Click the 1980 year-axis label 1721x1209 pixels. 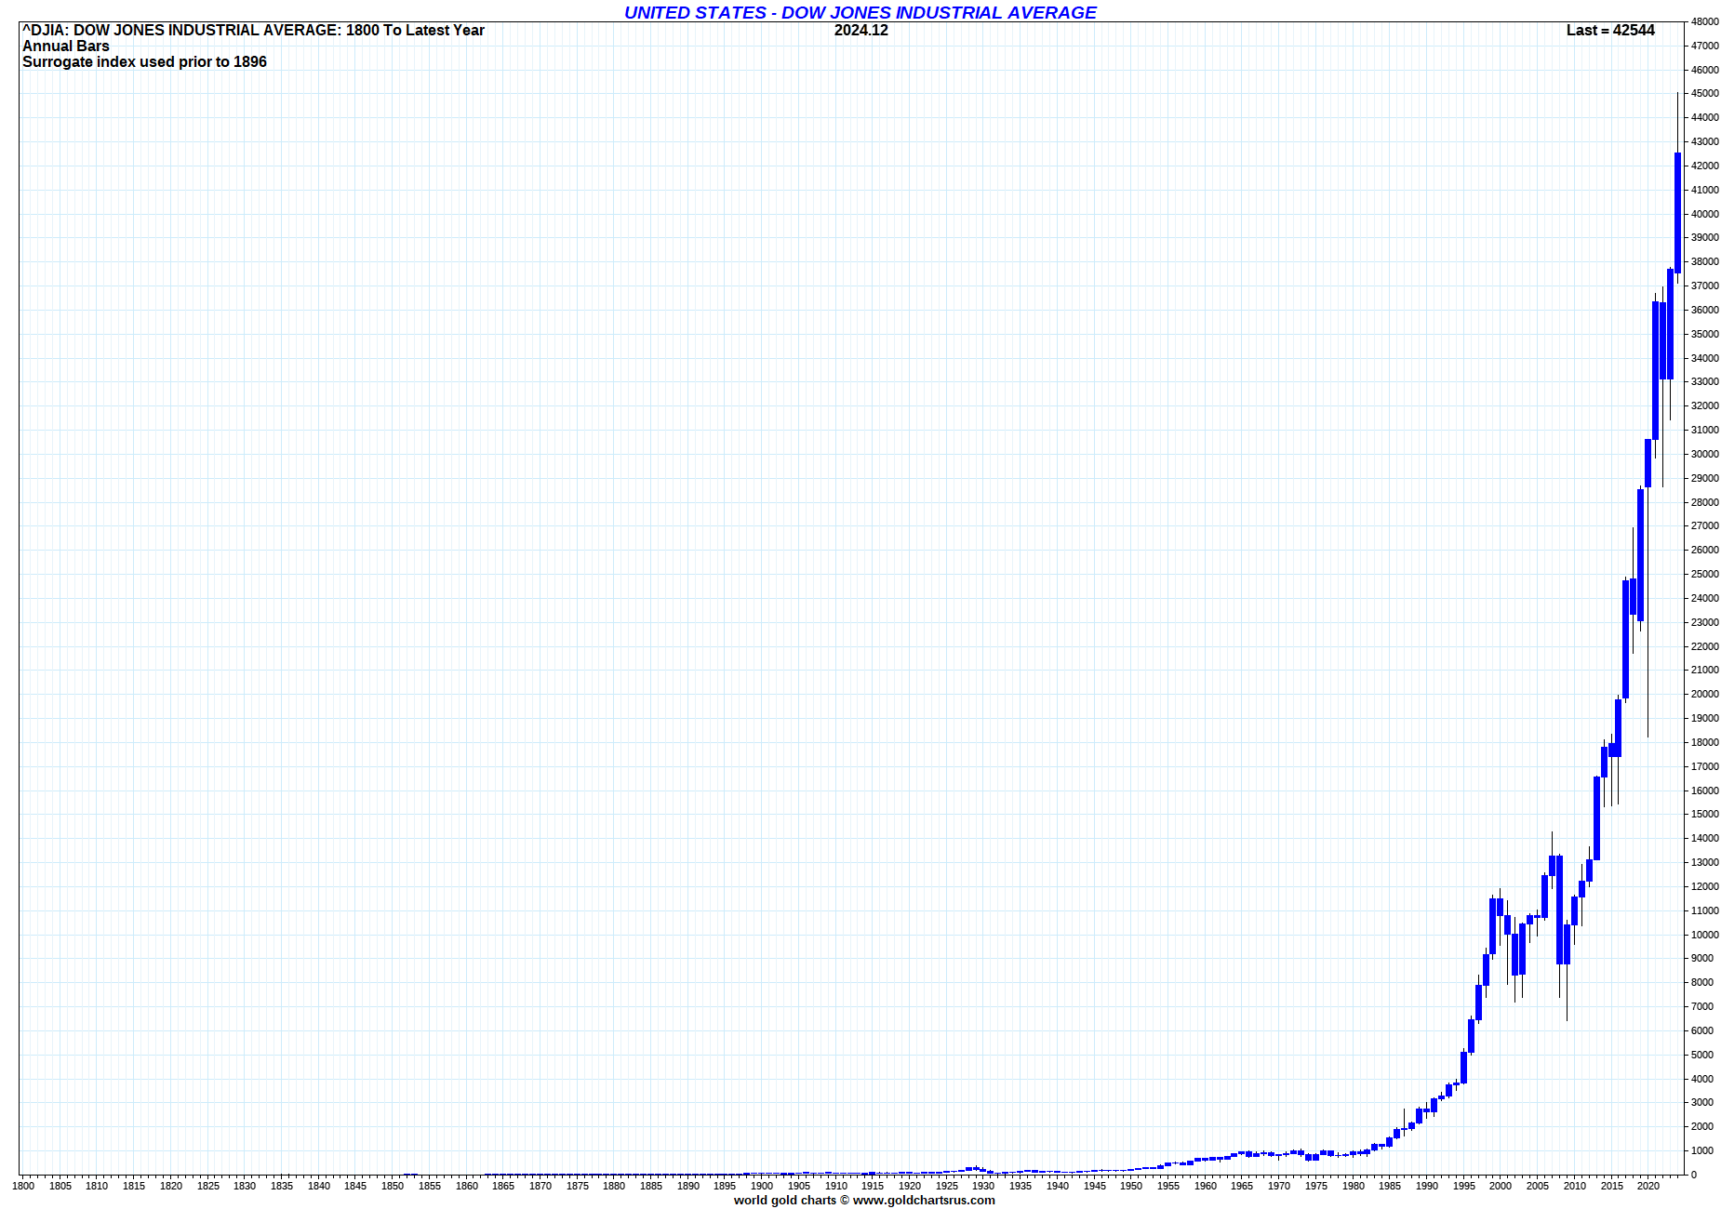[x=1354, y=1186]
